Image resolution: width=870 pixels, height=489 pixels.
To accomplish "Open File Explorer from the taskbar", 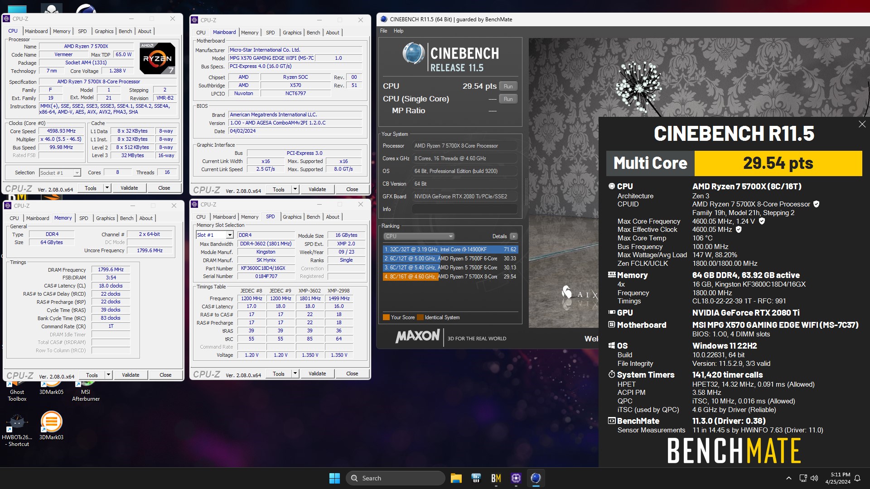I will (456, 478).
